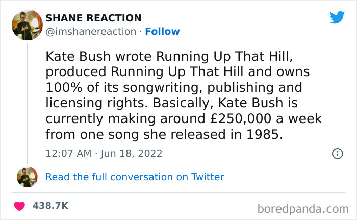Click 'produced Running Up That Hill' line
The height and width of the screenshot is (220, 357).
click(177, 71)
